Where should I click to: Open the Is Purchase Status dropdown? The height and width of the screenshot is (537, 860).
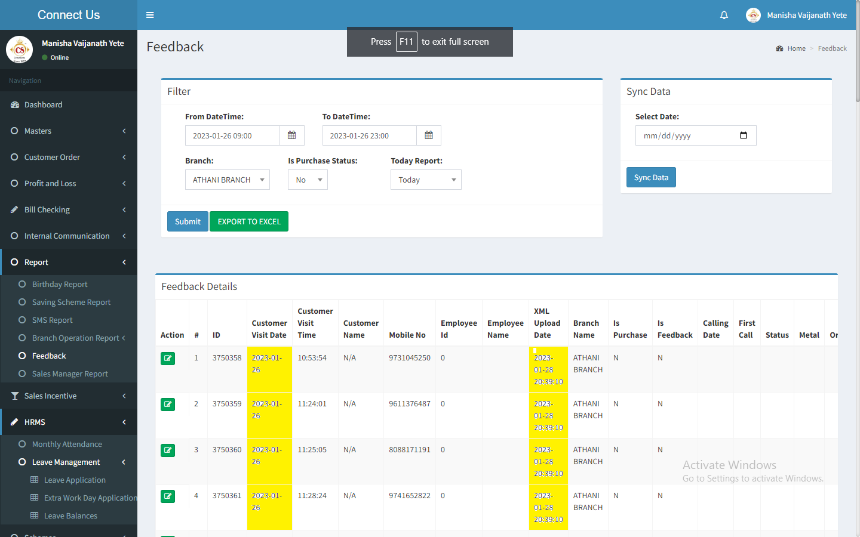point(308,180)
